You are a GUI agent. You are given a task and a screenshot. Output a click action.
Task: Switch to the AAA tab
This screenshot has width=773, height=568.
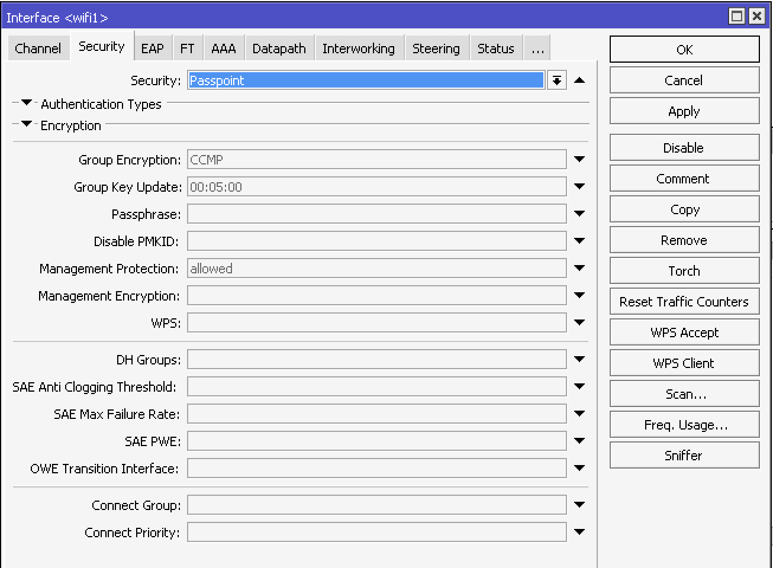[x=224, y=49]
